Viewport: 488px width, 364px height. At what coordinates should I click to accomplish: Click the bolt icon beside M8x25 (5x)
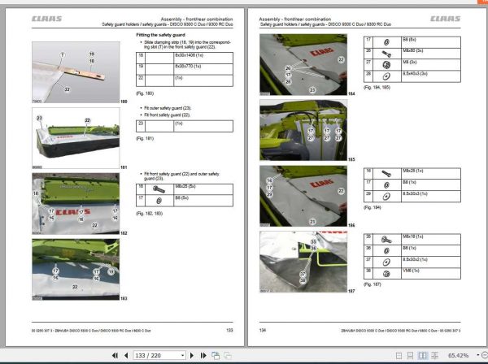point(159,188)
